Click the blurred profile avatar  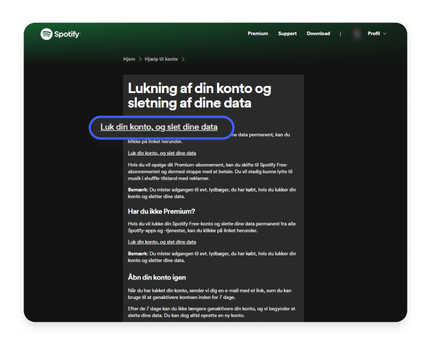pos(357,34)
